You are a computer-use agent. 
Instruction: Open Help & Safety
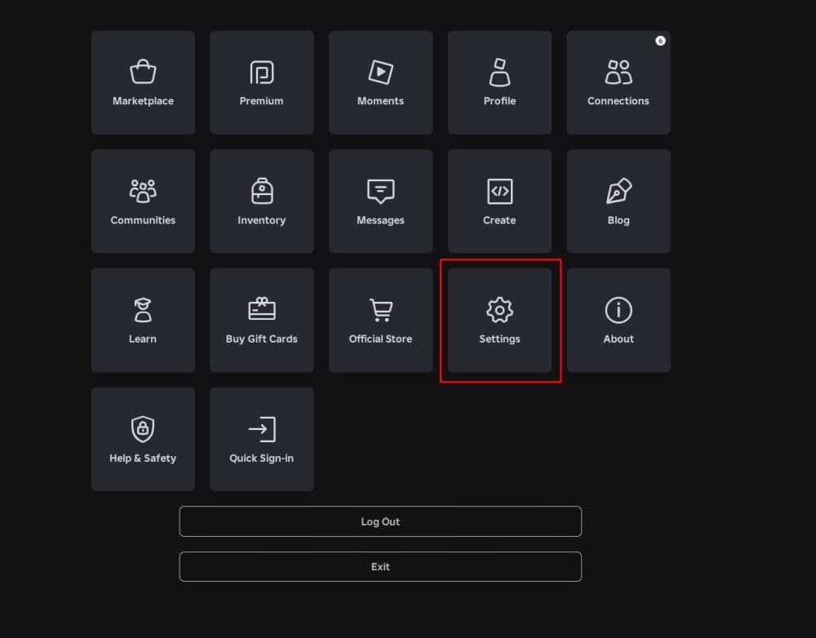coord(143,439)
